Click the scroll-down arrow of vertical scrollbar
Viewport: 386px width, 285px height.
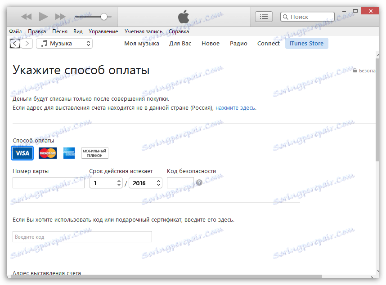point(378,271)
